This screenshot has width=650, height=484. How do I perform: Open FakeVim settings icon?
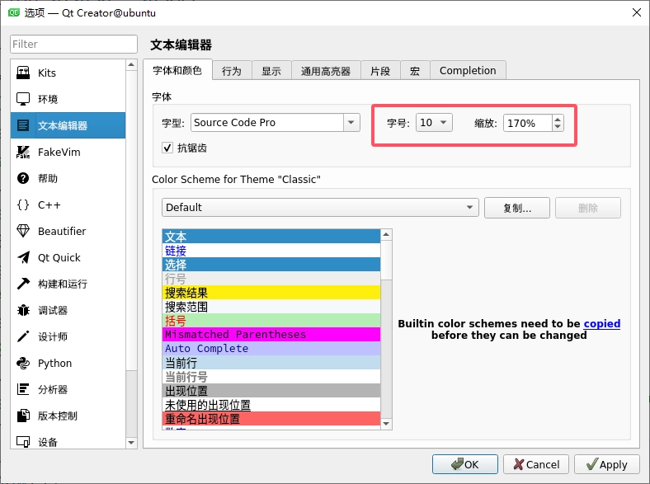pyautogui.click(x=23, y=153)
